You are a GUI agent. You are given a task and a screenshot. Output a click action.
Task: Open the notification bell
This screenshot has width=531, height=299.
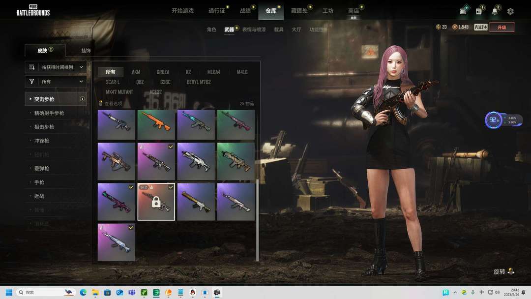point(495,11)
